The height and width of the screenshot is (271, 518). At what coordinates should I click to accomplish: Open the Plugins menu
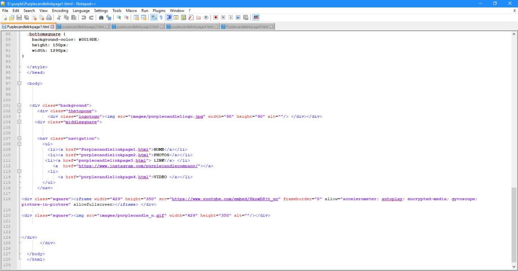point(159,10)
